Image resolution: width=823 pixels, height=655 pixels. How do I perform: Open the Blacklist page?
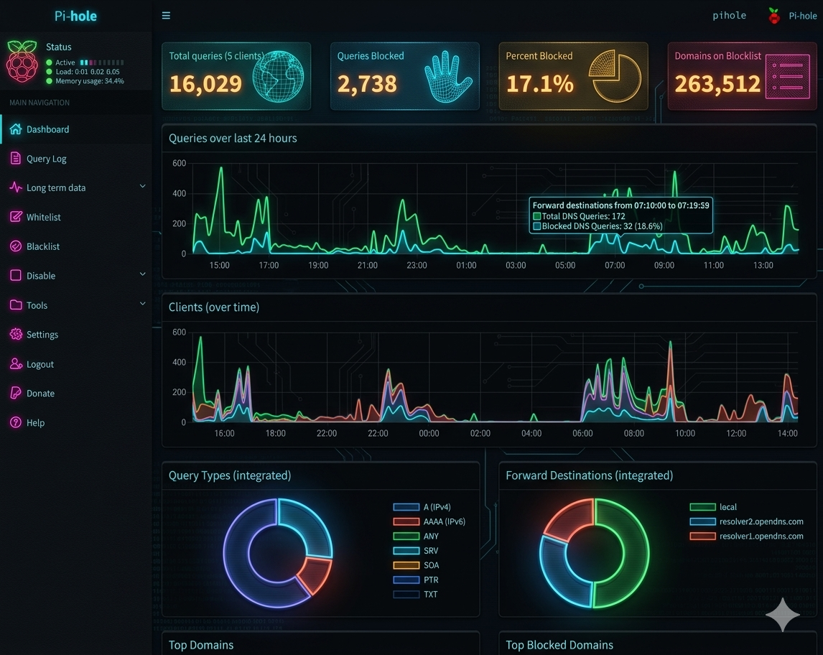45,246
